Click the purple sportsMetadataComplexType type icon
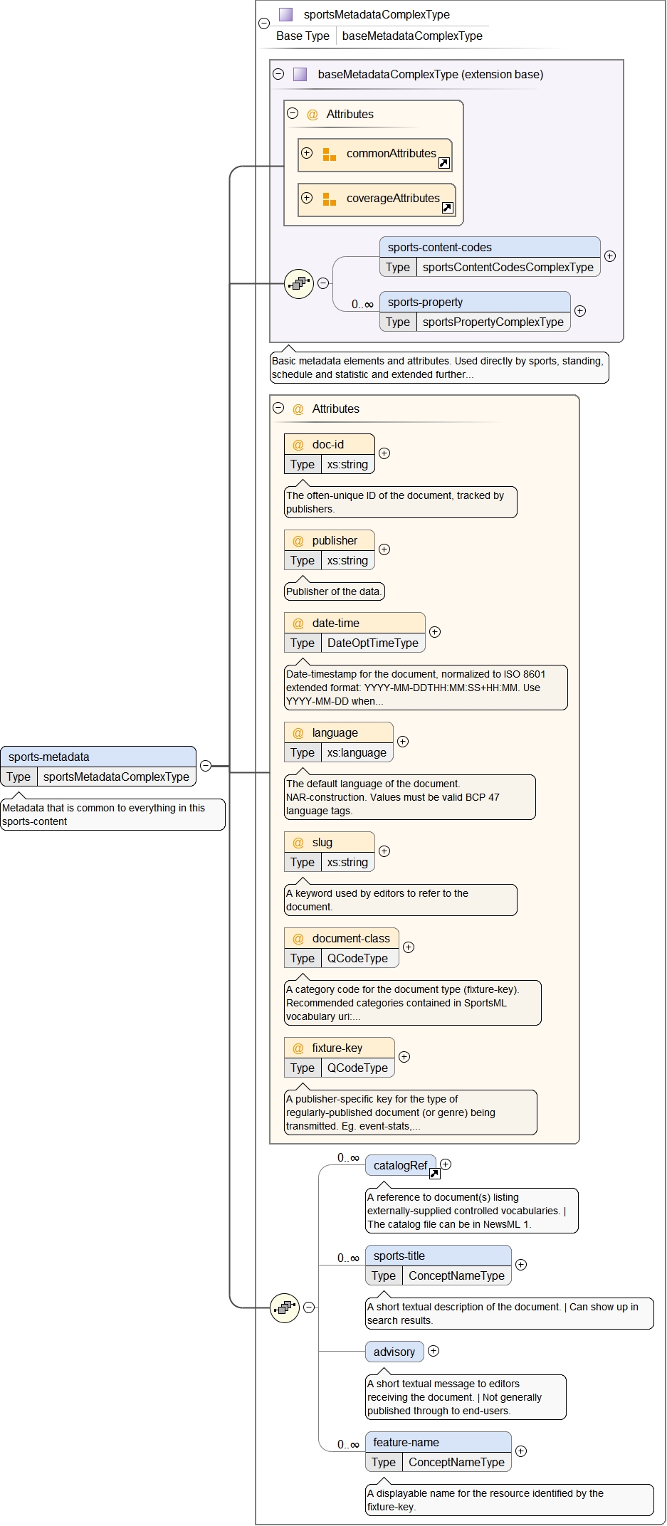667x1526 pixels. point(286,14)
